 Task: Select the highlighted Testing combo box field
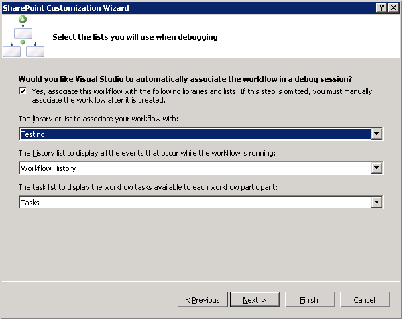pyautogui.click(x=194, y=134)
